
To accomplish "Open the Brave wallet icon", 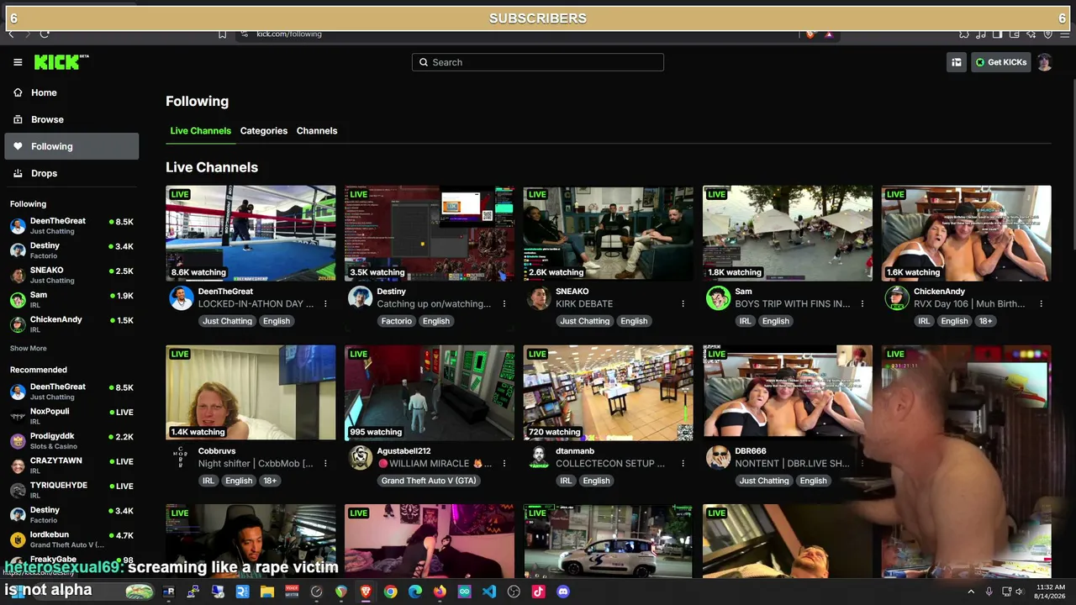I will (x=1014, y=34).
